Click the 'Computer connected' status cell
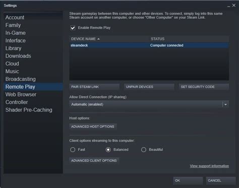 (x=167, y=45)
